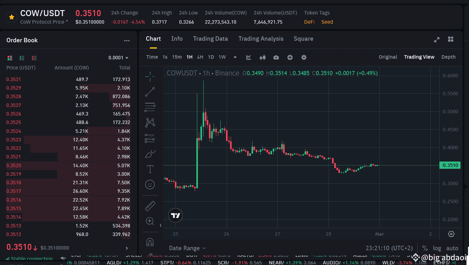This screenshot has height=265, width=469.
Task: Select the 1H chart interval
Action: (189, 57)
